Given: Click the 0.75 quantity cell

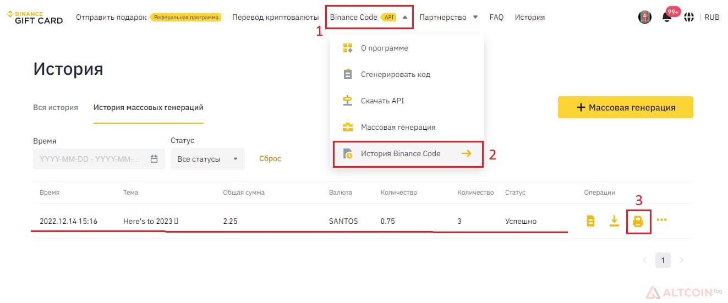Looking at the screenshot, I should point(388,221).
